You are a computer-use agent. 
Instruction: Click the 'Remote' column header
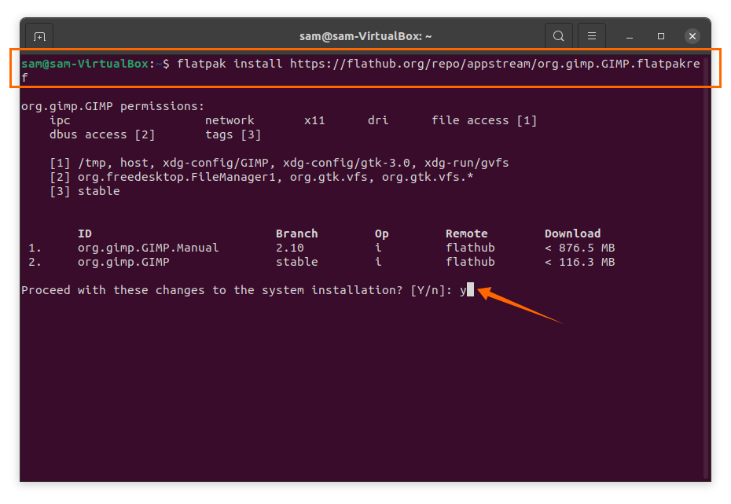tap(467, 233)
